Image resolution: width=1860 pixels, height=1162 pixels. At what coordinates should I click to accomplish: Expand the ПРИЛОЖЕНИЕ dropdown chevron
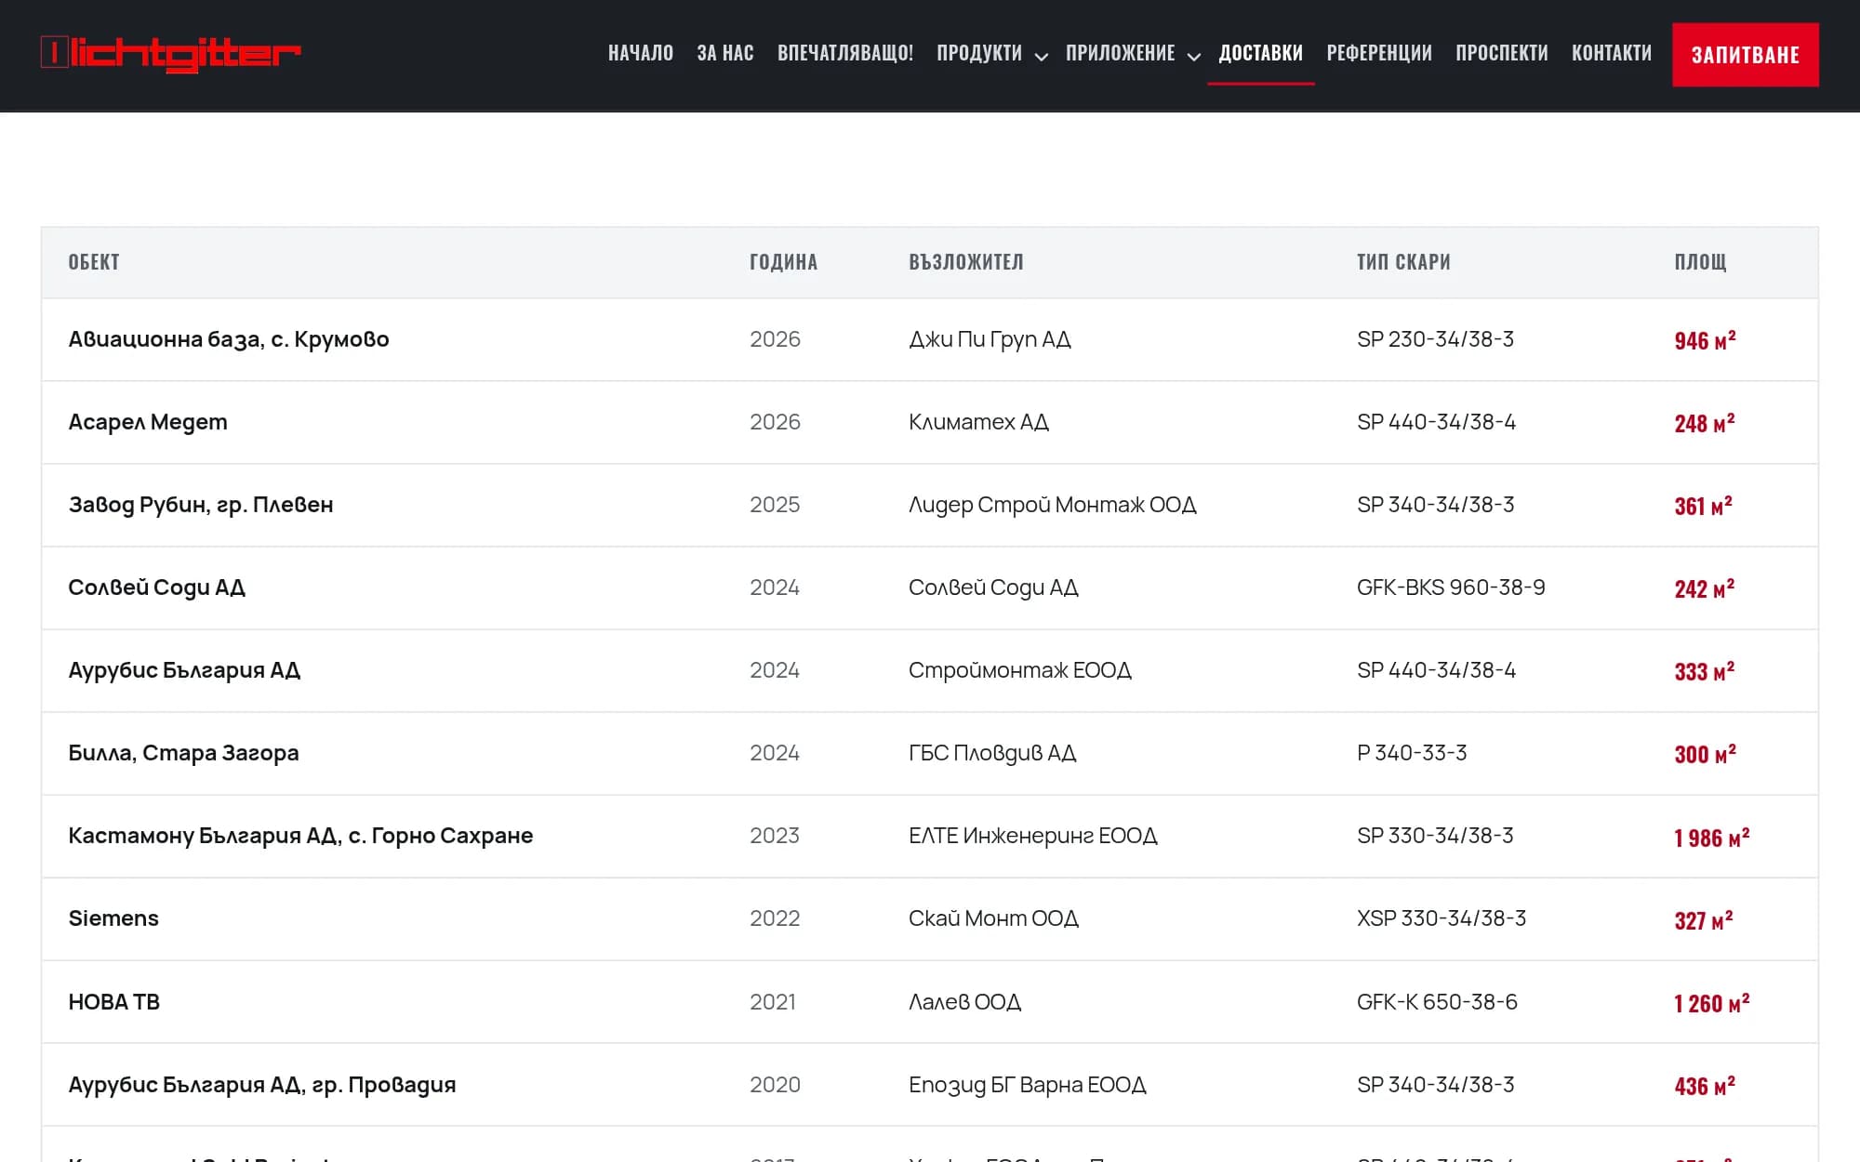tap(1194, 56)
